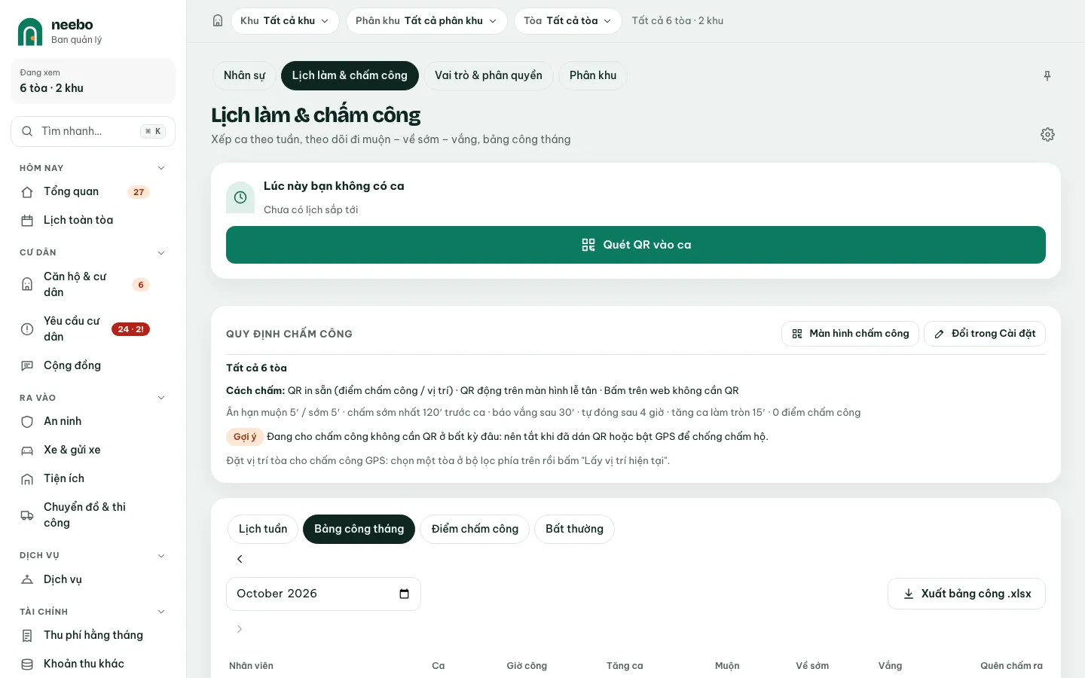Export via Xuất bảng công .xlsx
This screenshot has width=1085, height=678.
[967, 594]
